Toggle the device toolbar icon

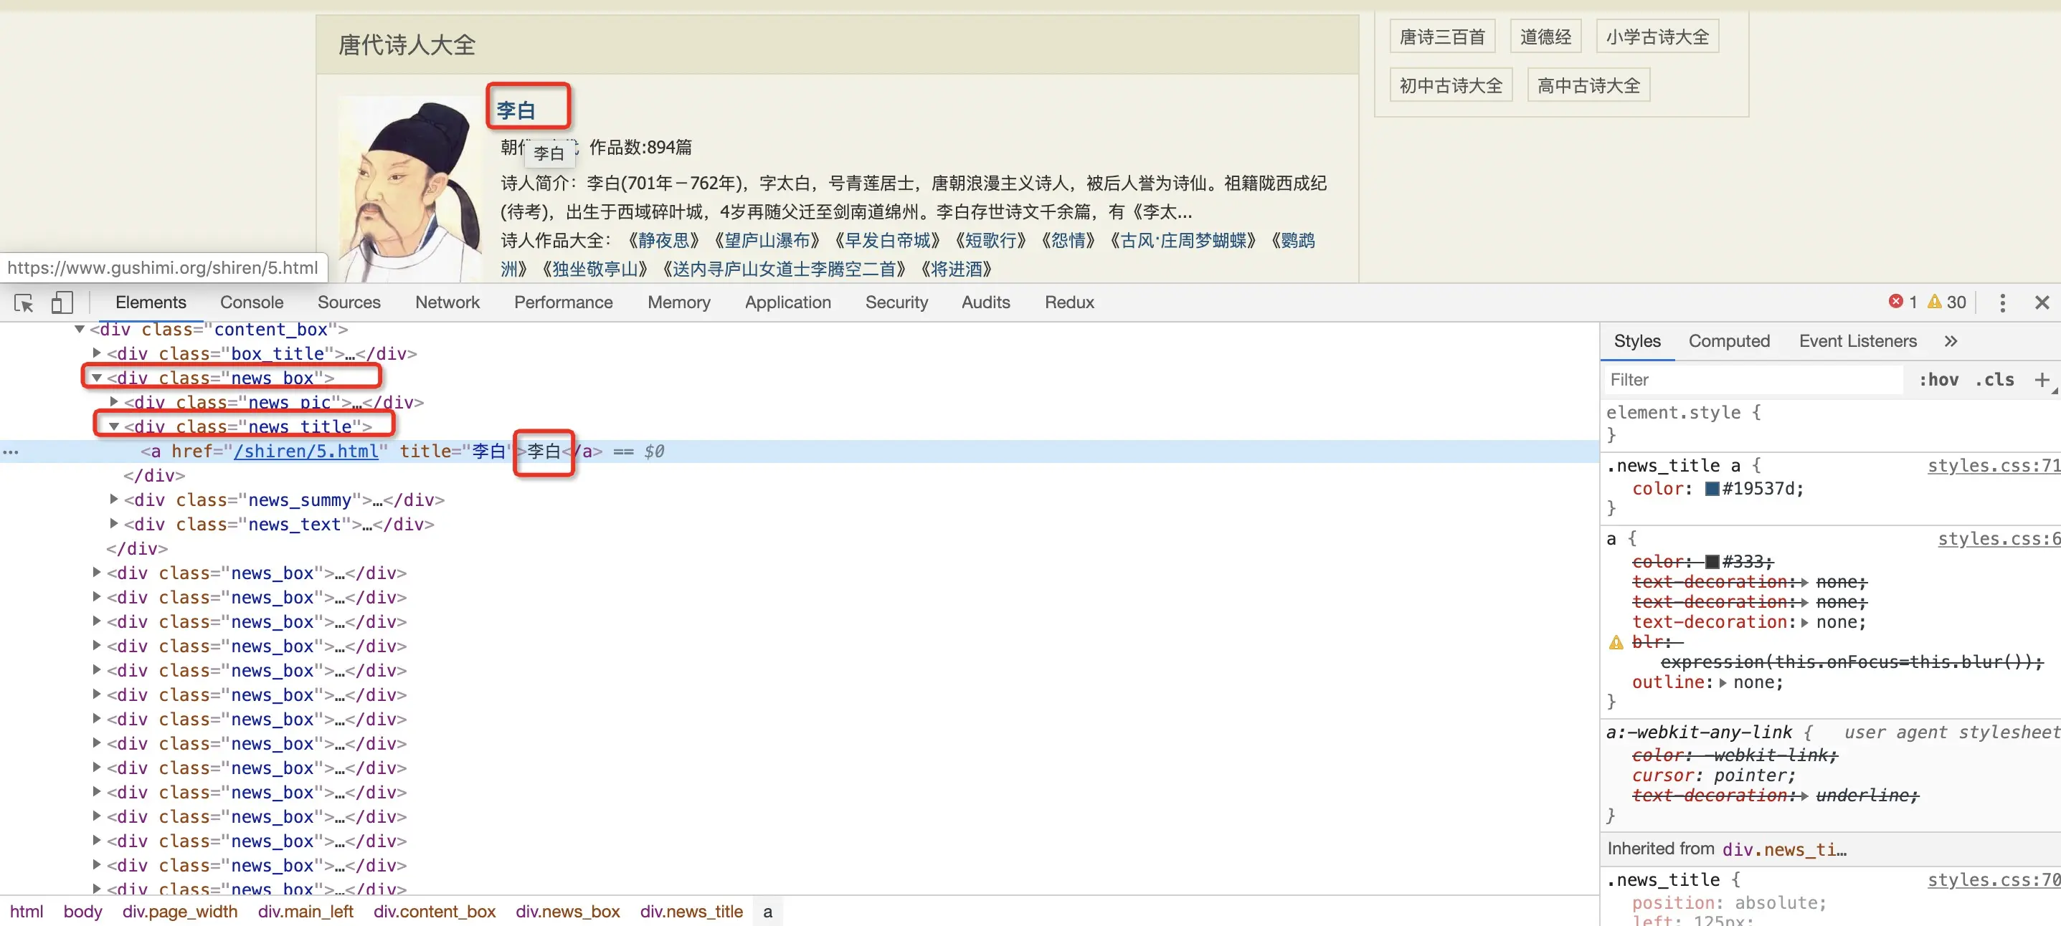(62, 303)
